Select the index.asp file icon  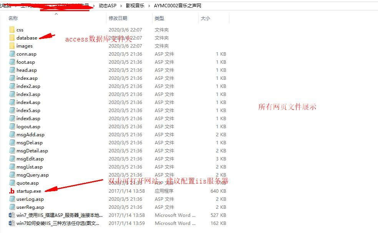coord(12,78)
